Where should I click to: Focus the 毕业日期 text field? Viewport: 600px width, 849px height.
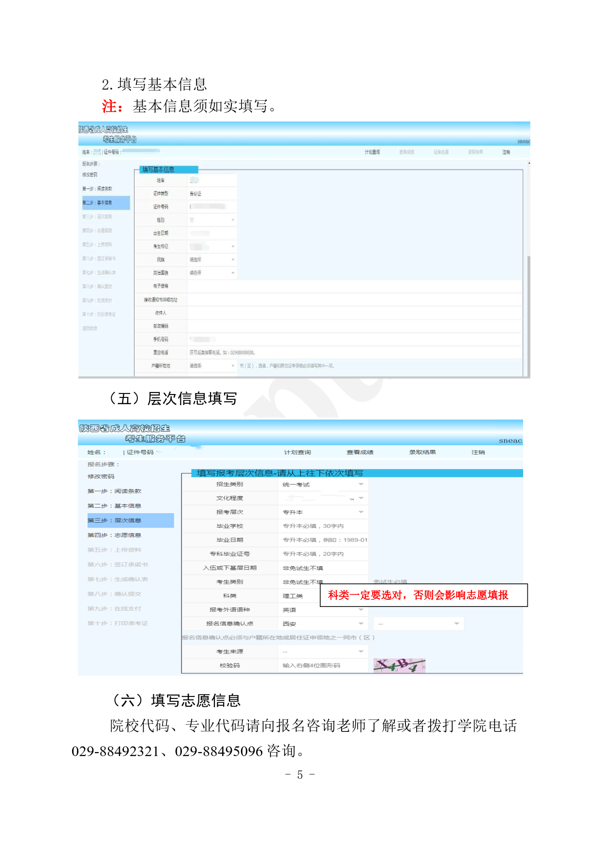click(x=323, y=540)
